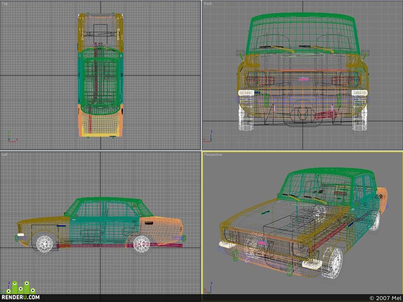Pick the red exhaust muffler in Back viewport

[325, 114]
